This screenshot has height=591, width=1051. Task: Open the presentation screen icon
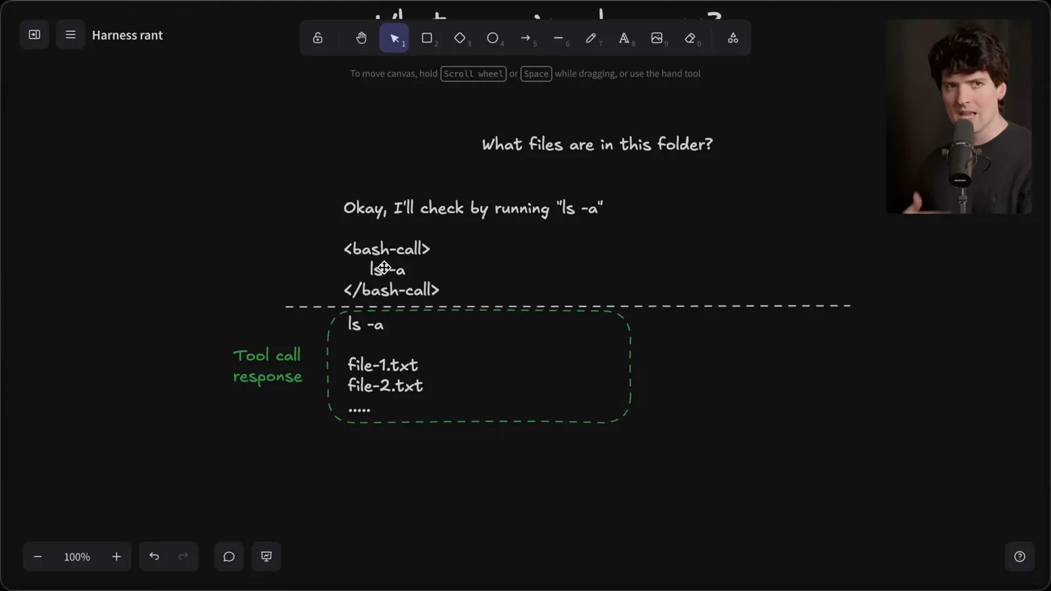pos(266,557)
